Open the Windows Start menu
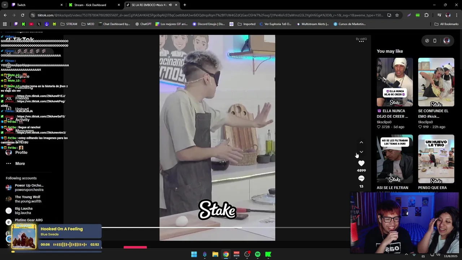462x260 pixels. [194, 254]
